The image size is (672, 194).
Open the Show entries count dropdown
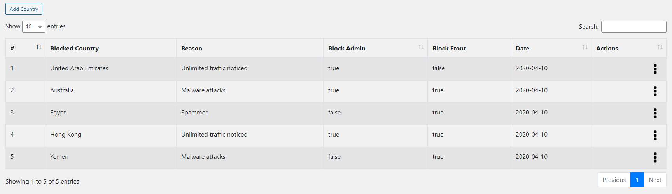click(34, 26)
